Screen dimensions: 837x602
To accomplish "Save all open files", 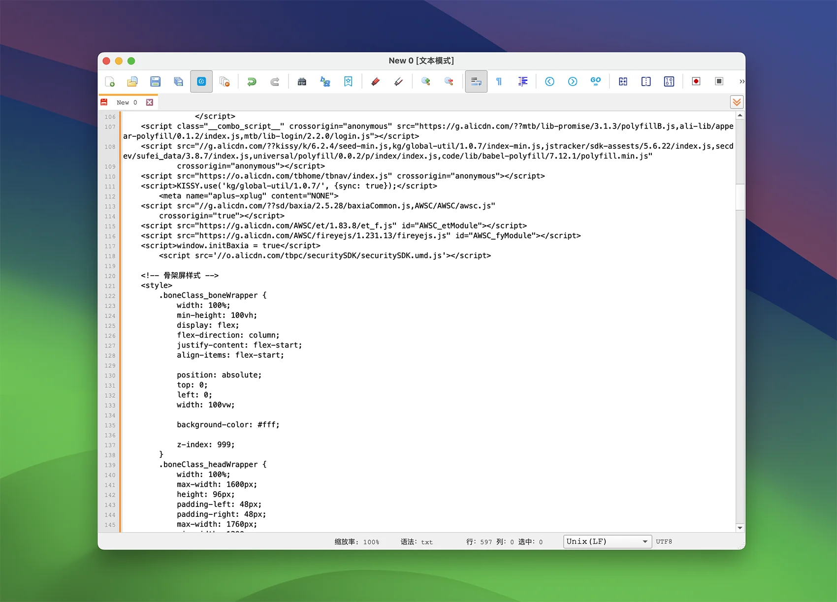I will pyautogui.click(x=178, y=82).
